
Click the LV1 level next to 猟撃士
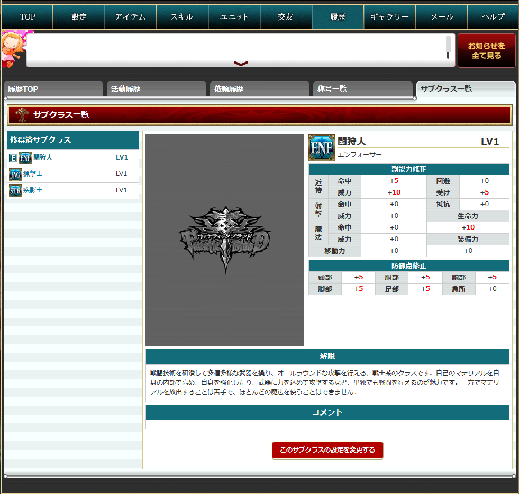tap(122, 174)
